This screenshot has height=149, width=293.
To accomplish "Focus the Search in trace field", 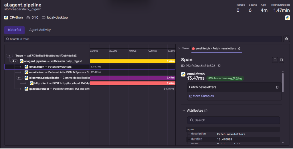I will [x=143, y=39].
